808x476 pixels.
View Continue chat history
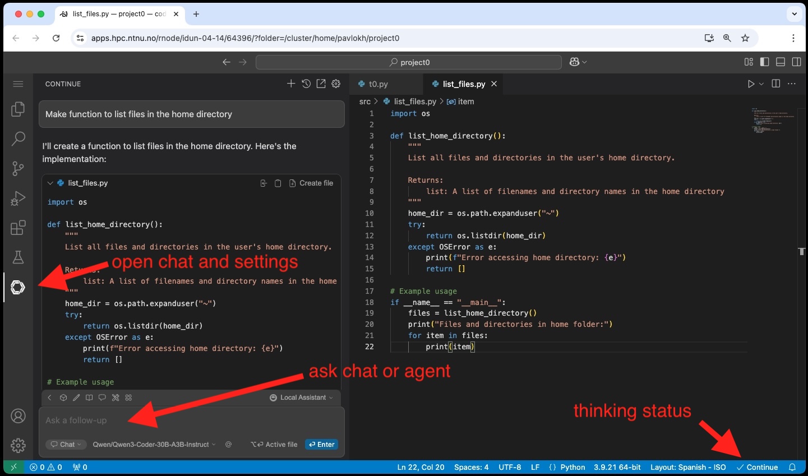tap(306, 84)
